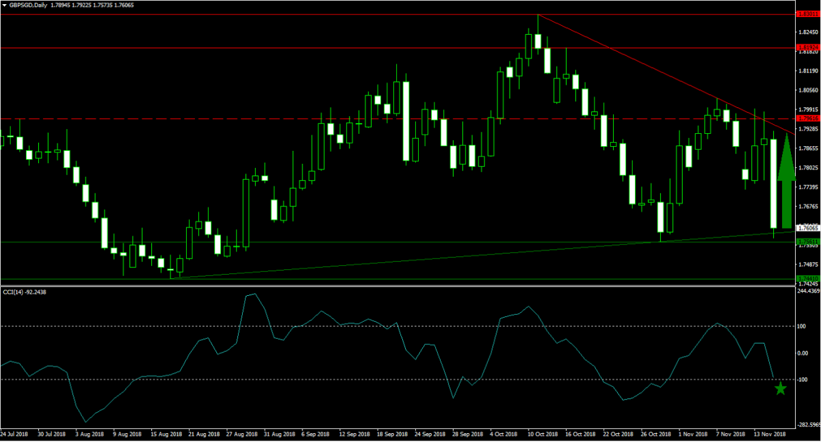
Task: Click the green 1.74410 price label
Action: [x=807, y=279]
